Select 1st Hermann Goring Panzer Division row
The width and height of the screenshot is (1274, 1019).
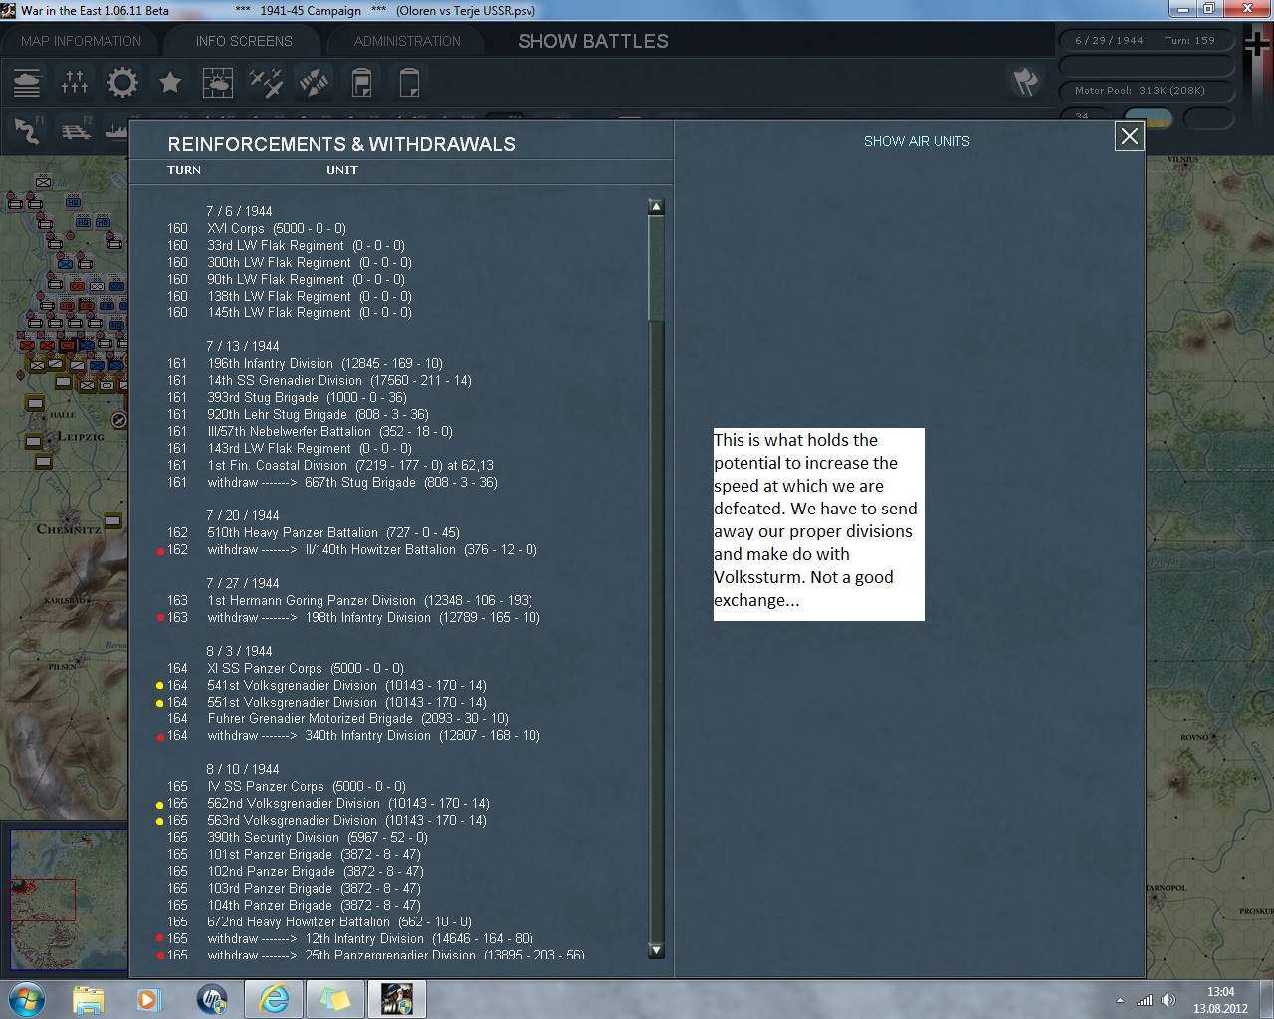click(x=349, y=600)
